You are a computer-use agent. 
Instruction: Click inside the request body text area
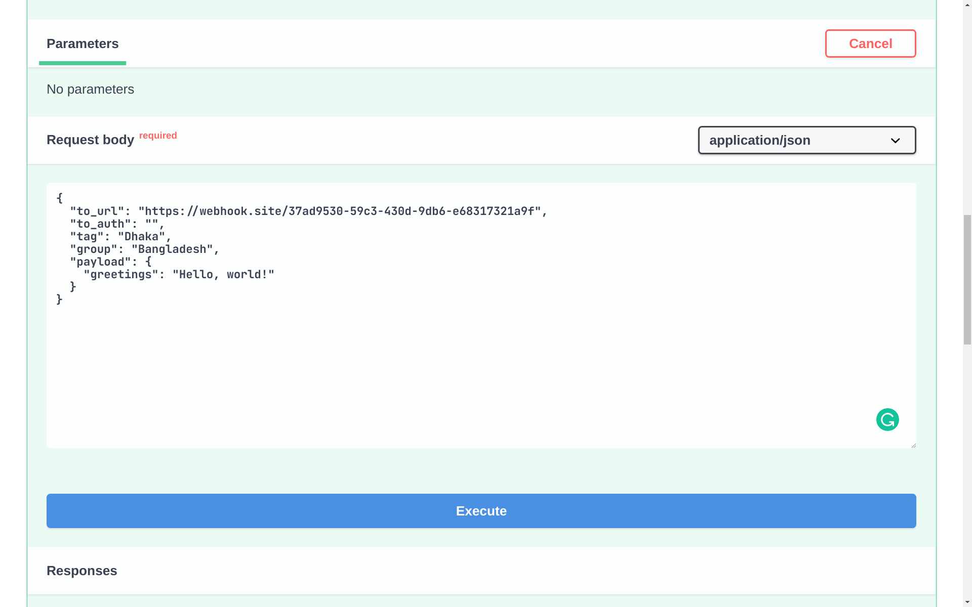tap(481, 354)
